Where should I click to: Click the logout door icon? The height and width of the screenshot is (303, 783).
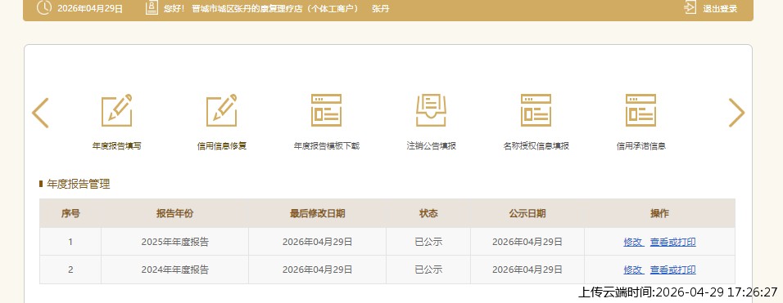[x=690, y=8]
